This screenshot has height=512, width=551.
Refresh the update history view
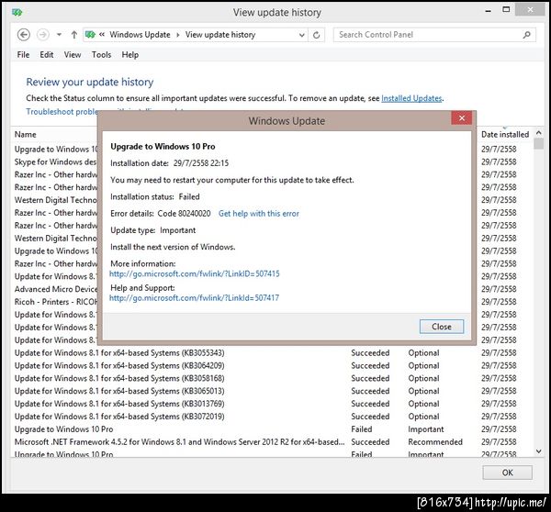[x=316, y=35]
